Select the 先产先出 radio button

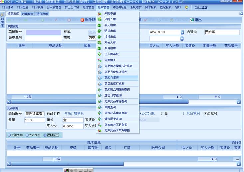(27, 135)
